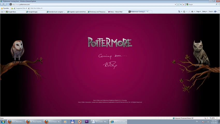Click the Refresh icon beside address bar
This screenshot has width=220, height=124.
pyautogui.click(x=181, y=4)
